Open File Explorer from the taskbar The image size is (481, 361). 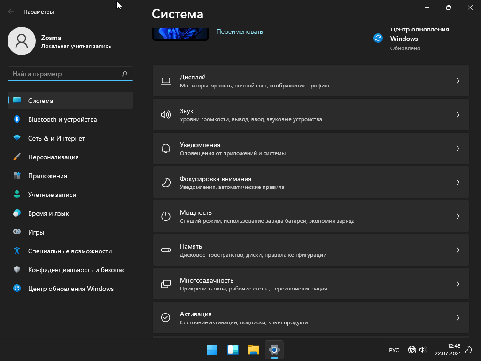click(254, 350)
